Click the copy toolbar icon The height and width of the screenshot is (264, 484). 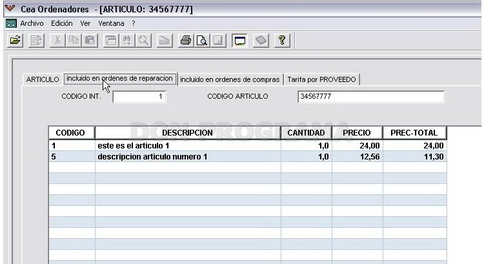[x=74, y=41]
